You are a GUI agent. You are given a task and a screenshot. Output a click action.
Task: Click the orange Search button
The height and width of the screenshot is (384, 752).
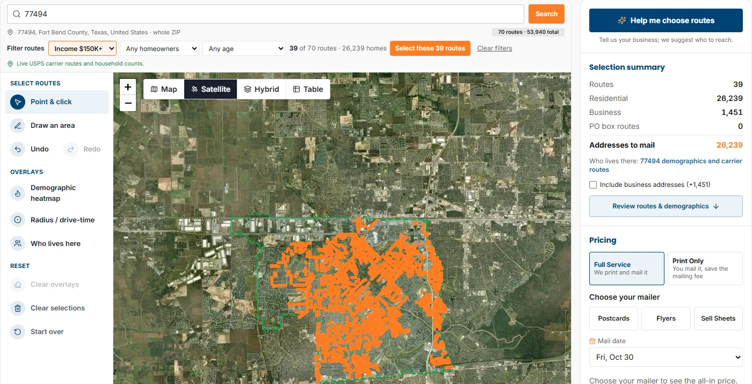pyautogui.click(x=546, y=14)
